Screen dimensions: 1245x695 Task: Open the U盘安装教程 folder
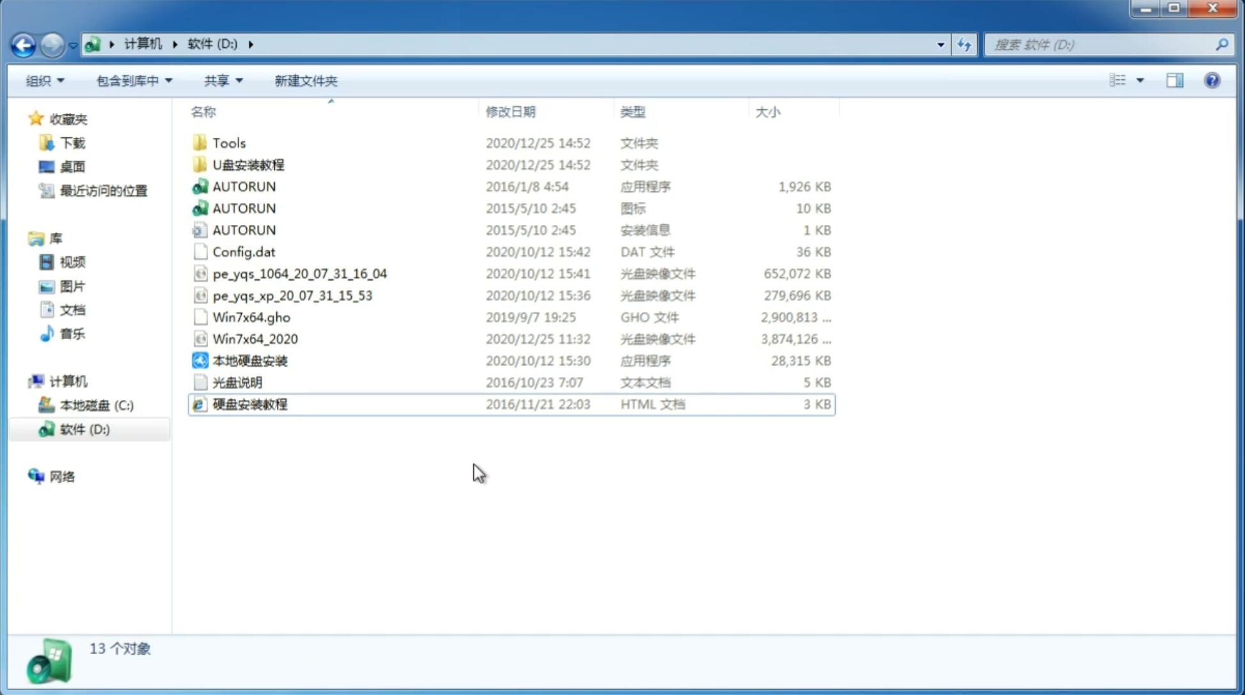point(249,164)
